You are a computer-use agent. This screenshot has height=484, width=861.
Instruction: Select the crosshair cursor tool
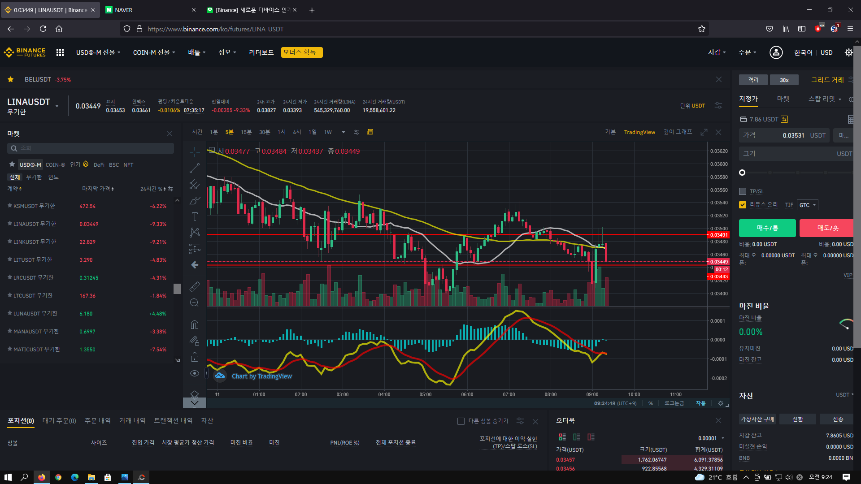tap(195, 152)
